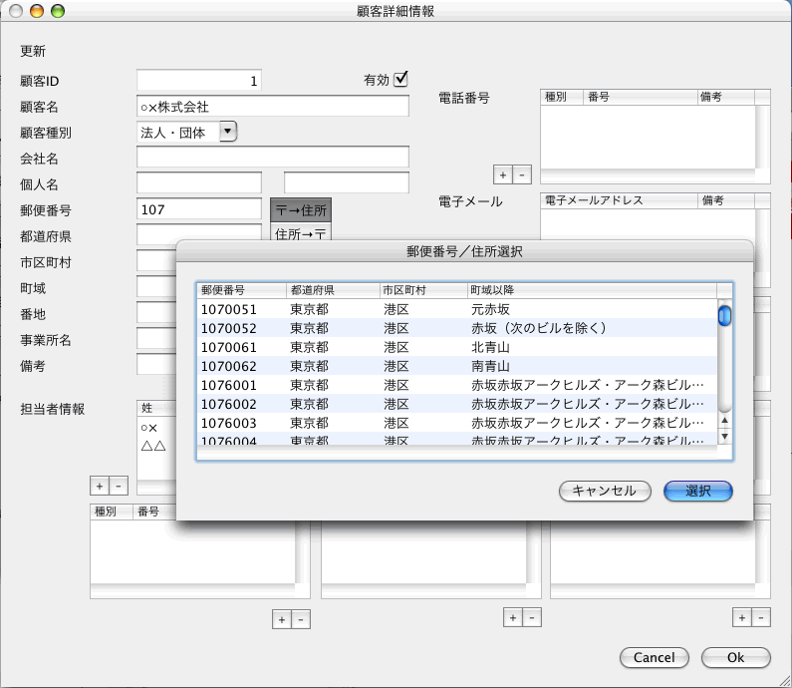This screenshot has width=792, height=688.
Task: Click the yellow minimize window button
Action: pos(37,11)
